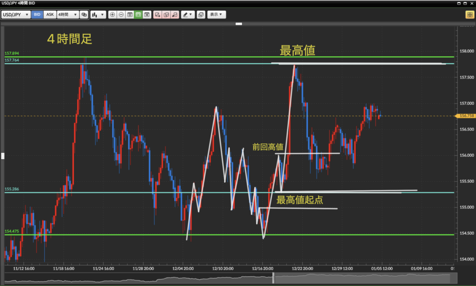Viewport: 476px width, 286px height.
Task: Click the yellow crosshair button at top right
Action: pos(469,14)
